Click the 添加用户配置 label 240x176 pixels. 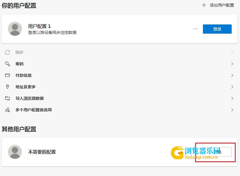[222, 5]
